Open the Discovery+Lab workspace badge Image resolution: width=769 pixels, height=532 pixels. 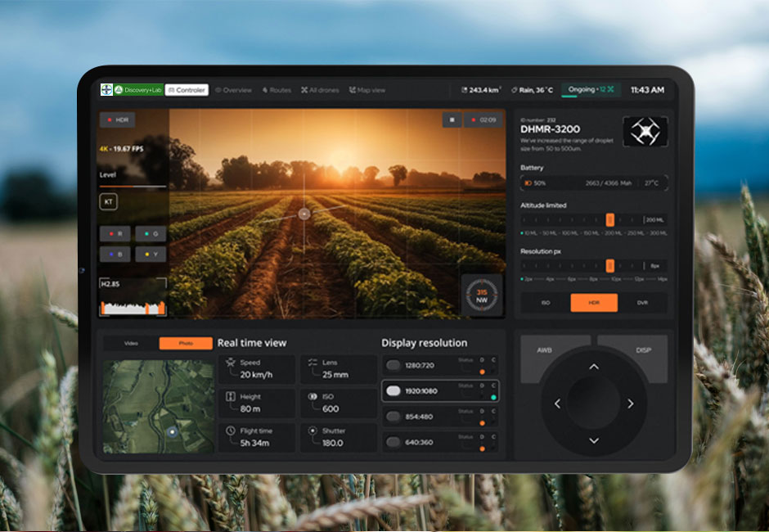coord(139,90)
